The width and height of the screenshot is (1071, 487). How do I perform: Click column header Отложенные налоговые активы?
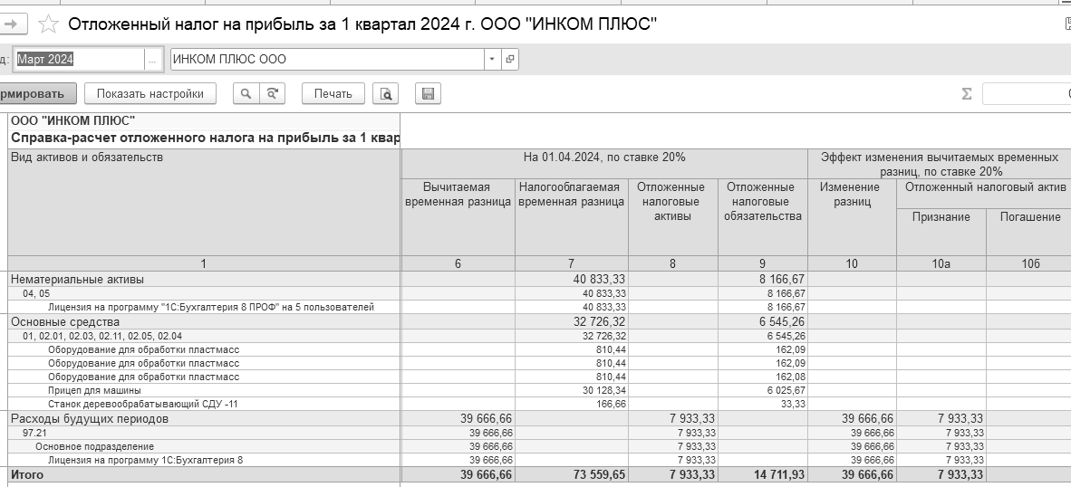(x=673, y=217)
